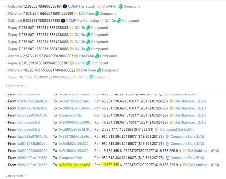Viewport: 226px width, 179px height.
Task: Click cDAI icon in the 950,818,864.82119676 row
Action: [167, 158]
